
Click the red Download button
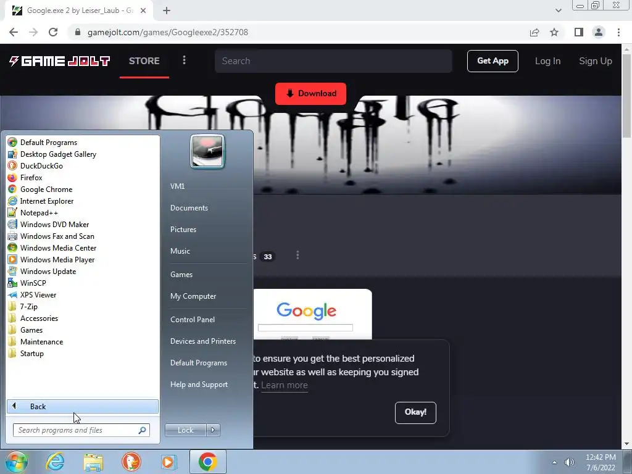pyautogui.click(x=311, y=94)
